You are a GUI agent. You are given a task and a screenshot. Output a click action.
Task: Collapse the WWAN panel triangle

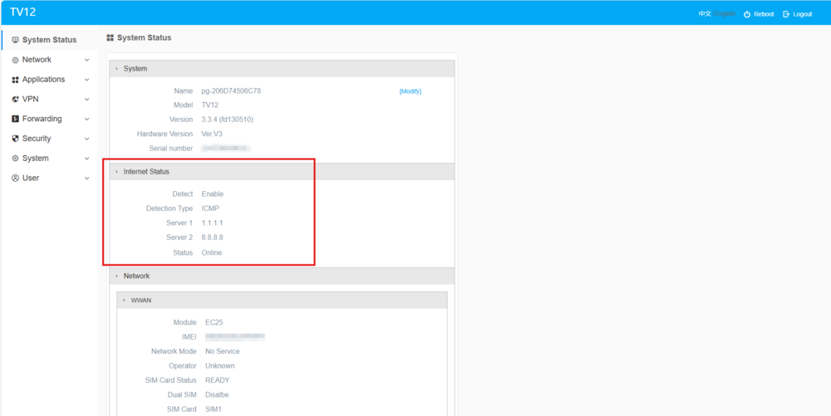click(x=125, y=301)
